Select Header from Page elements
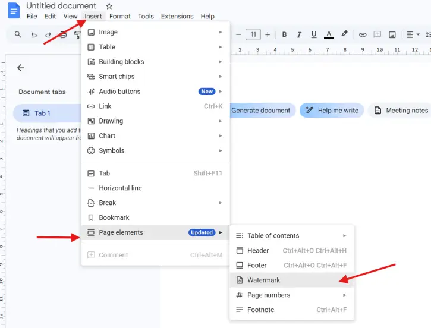The image size is (431, 328). tap(291, 251)
